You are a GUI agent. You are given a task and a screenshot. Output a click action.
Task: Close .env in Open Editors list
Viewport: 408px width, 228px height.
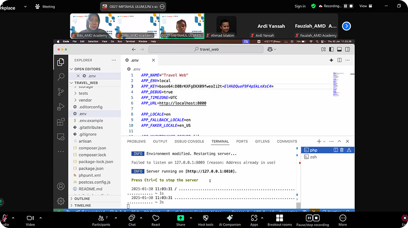click(x=78, y=76)
